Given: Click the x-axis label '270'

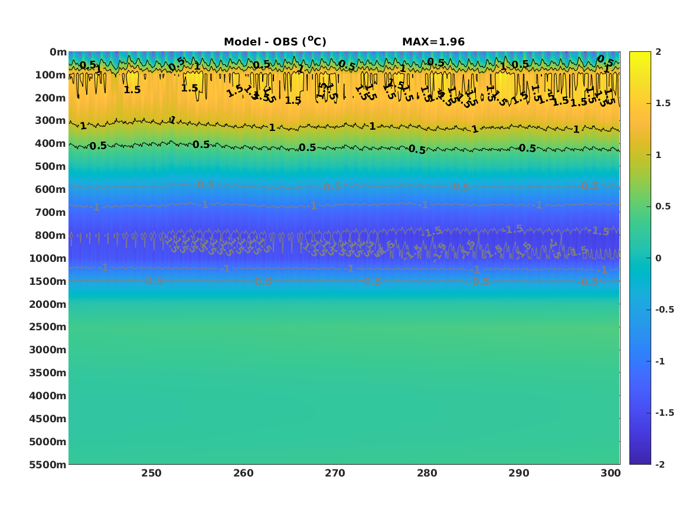Looking at the screenshot, I should [x=335, y=474].
